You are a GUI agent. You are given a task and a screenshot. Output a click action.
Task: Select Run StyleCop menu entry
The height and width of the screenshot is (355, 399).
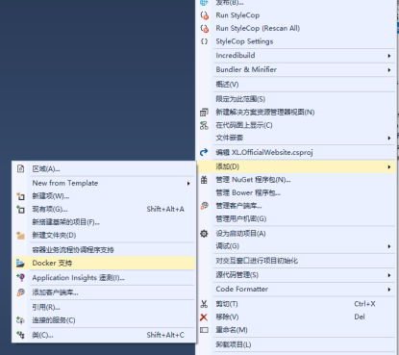[x=237, y=15]
